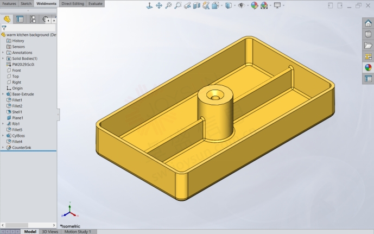Open dropdown arrow next to View Settings
Viewport: 374px width, 234px height.
283,5
